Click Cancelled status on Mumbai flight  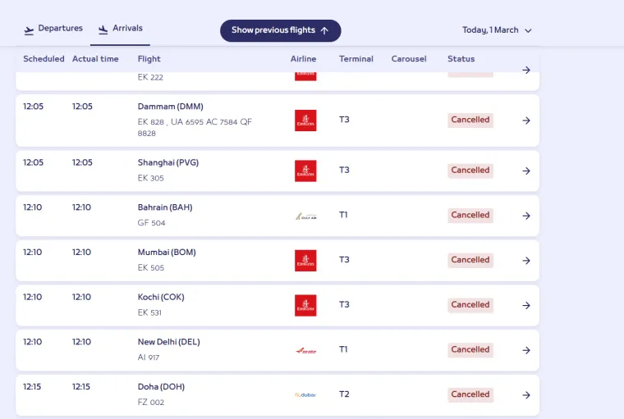tap(470, 260)
